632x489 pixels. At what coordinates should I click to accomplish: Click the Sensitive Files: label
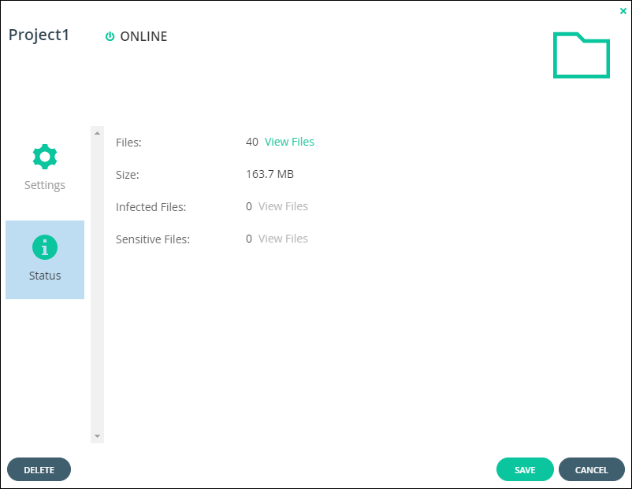coord(153,239)
